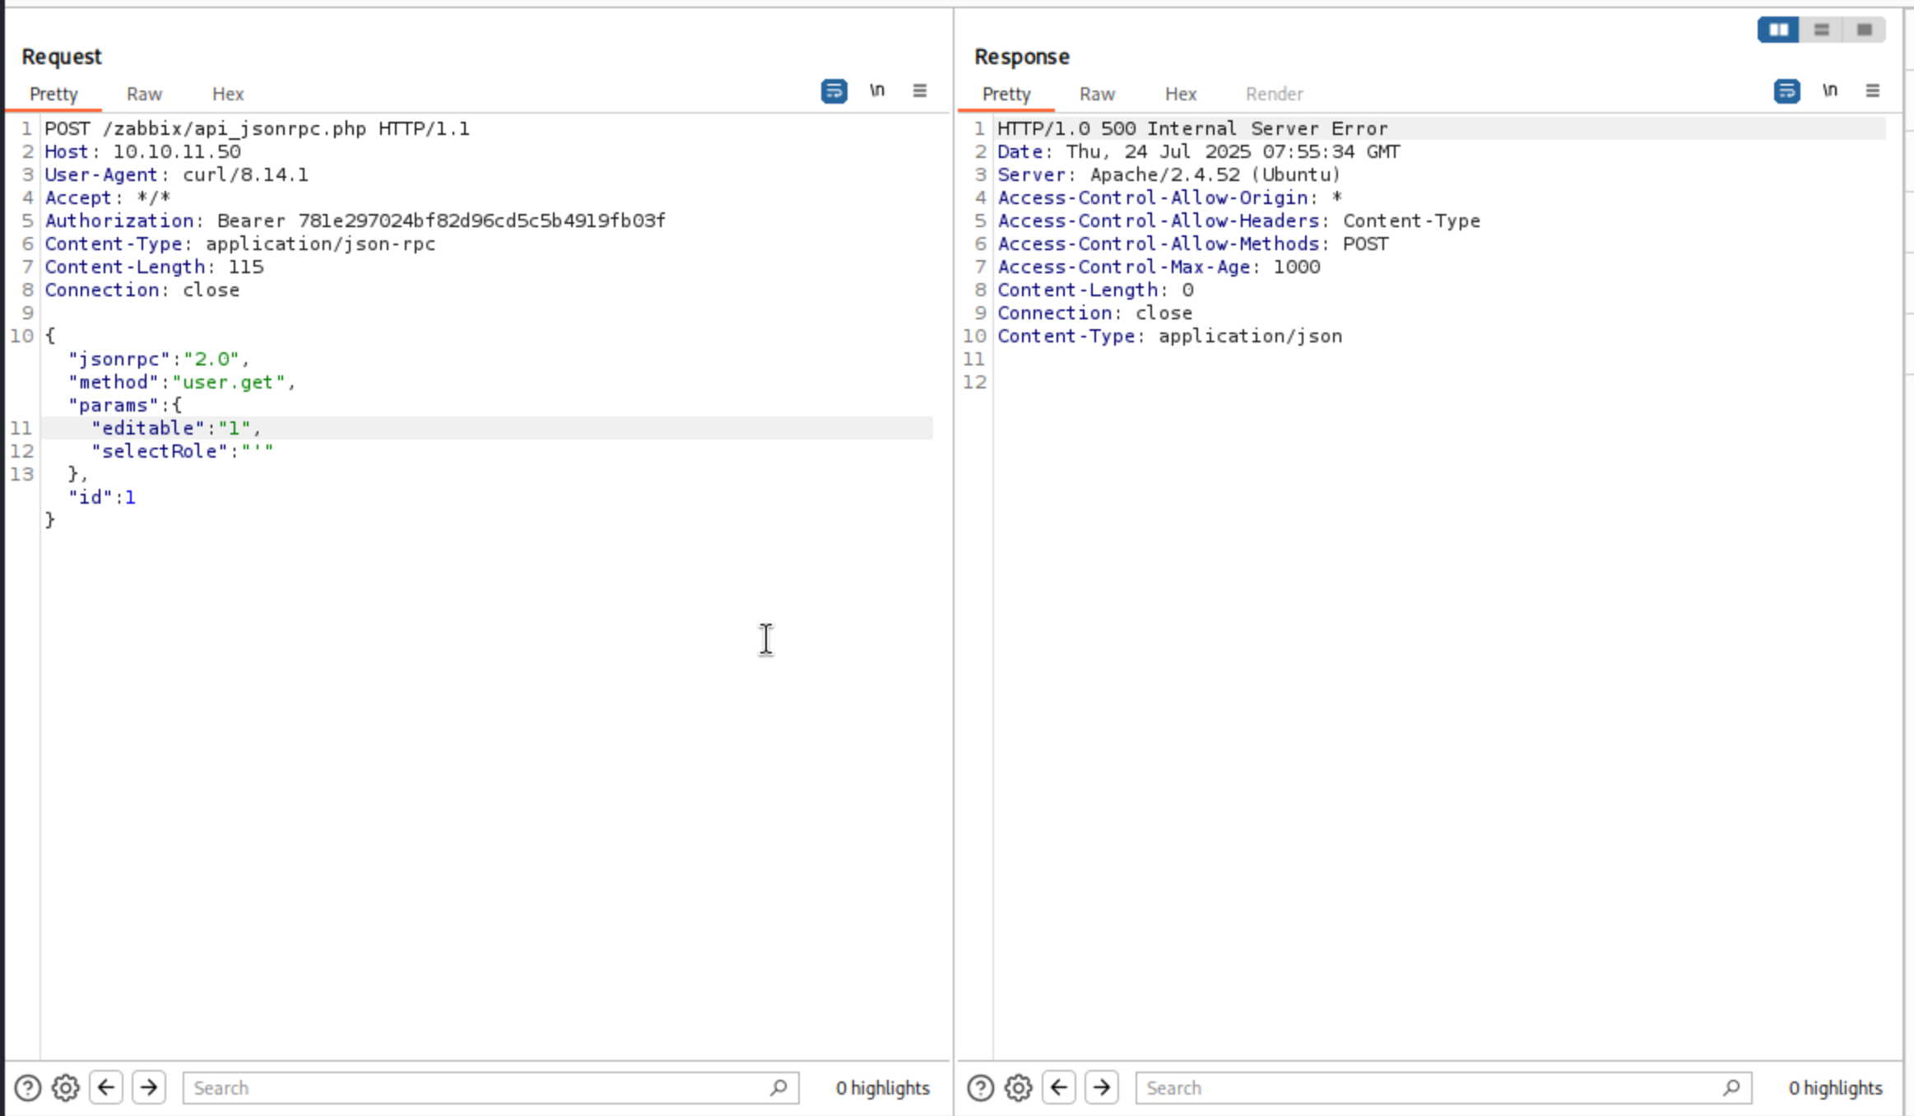The height and width of the screenshot is (1116, 1914).
Task: Click the Request search input field
Action: (x=490, y=1088)
